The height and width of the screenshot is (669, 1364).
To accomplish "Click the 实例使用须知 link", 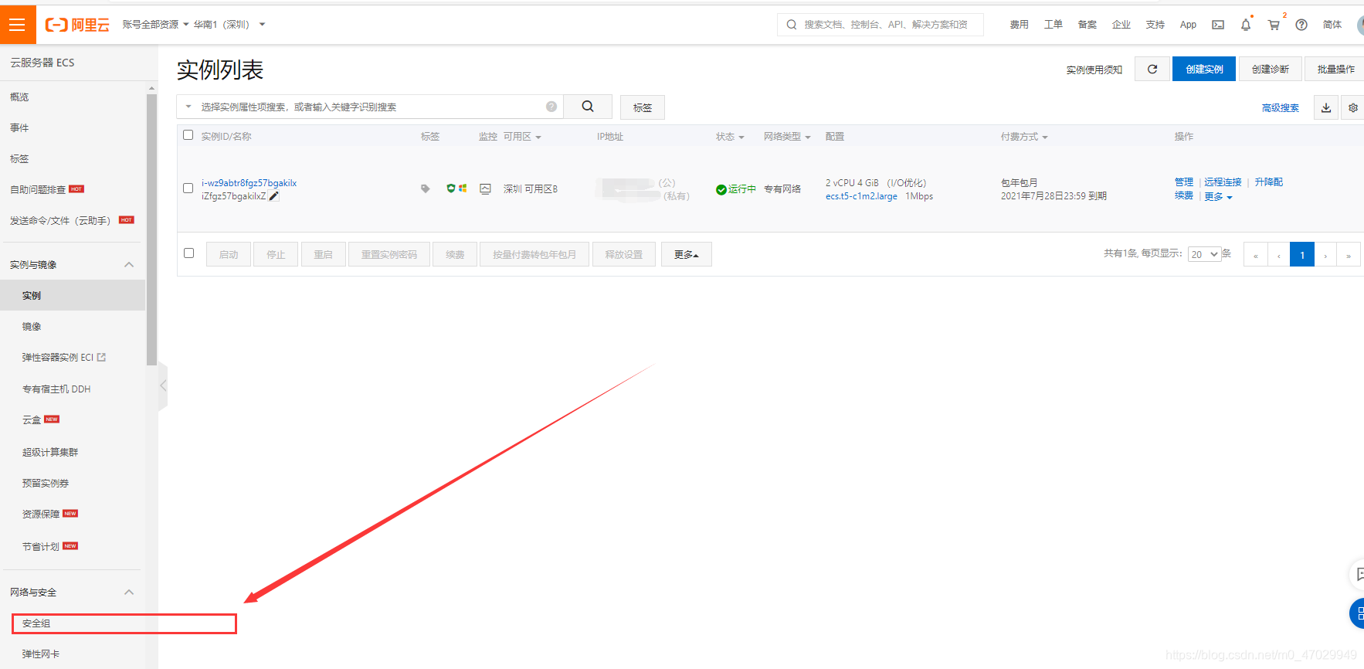I will pos(1094,70).
